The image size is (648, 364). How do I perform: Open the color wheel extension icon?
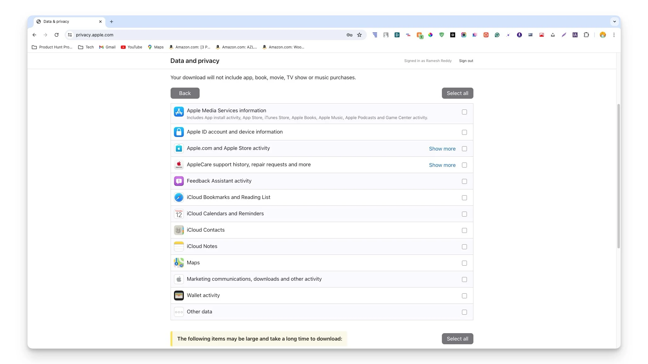(x=430, y=35)
